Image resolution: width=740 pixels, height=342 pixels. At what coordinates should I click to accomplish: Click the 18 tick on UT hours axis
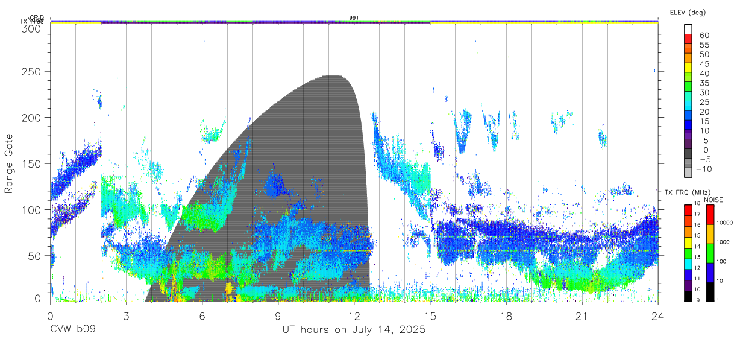[506, 316]
